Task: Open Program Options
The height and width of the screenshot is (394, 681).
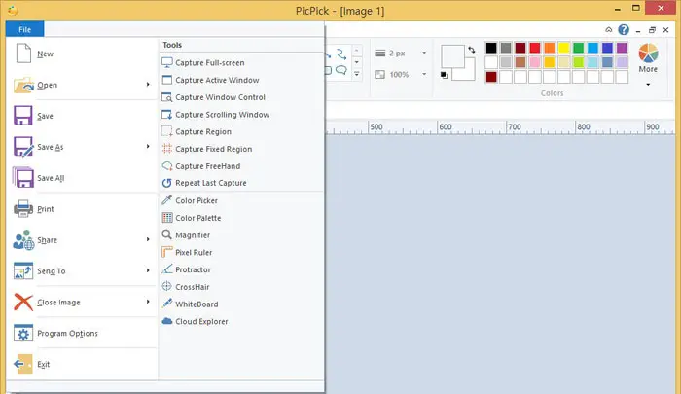Action: (x=83, y=333)
